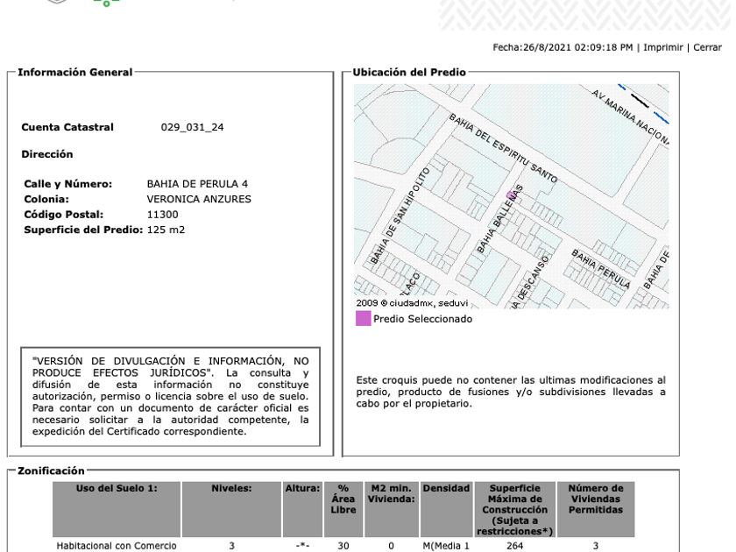
Task: Click the density cell M(Media 1
Action: click(446, 546)
